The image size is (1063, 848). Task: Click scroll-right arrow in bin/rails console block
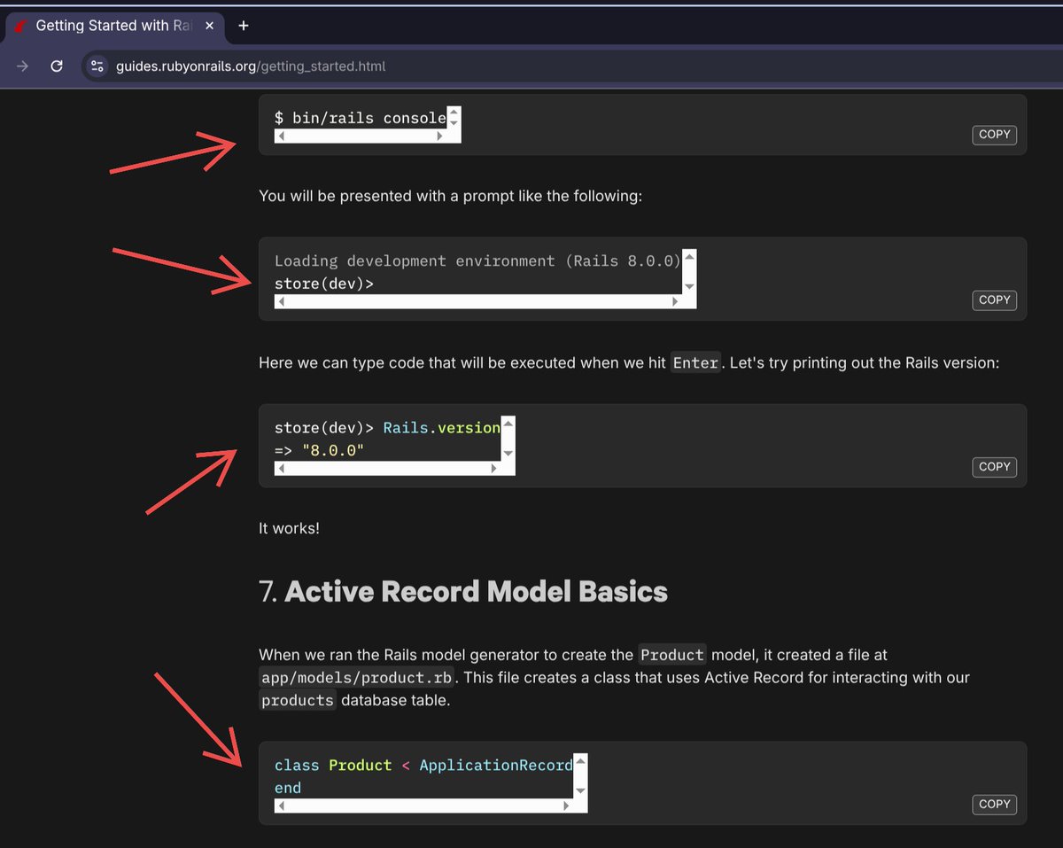[x=440, y=136]
